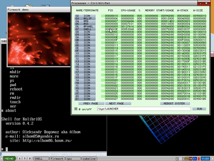Click NEXT PAGE in Processes window

(x=118, y=104)
